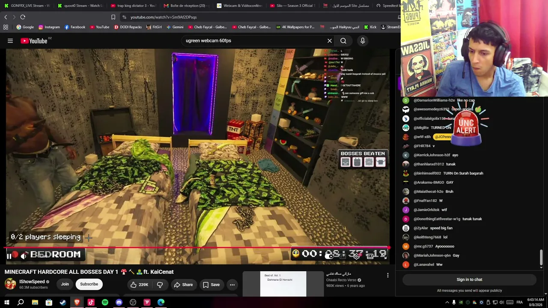Open the Facebook bookmark
The width and height of the screenshot is (548, 308).
click(75, 27)
